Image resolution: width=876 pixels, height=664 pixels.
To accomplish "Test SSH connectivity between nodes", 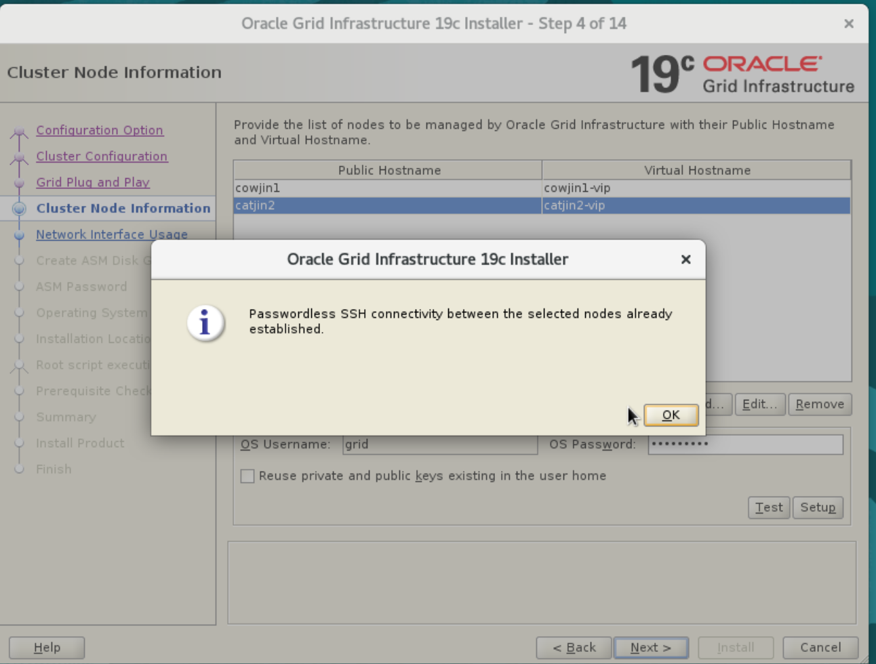I will (769, 507).
